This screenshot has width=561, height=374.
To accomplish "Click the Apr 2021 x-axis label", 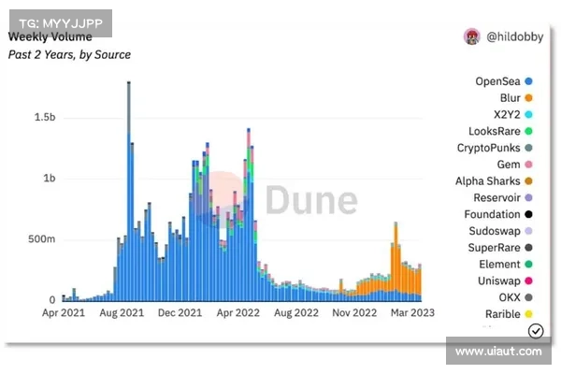I will [64, 313].
